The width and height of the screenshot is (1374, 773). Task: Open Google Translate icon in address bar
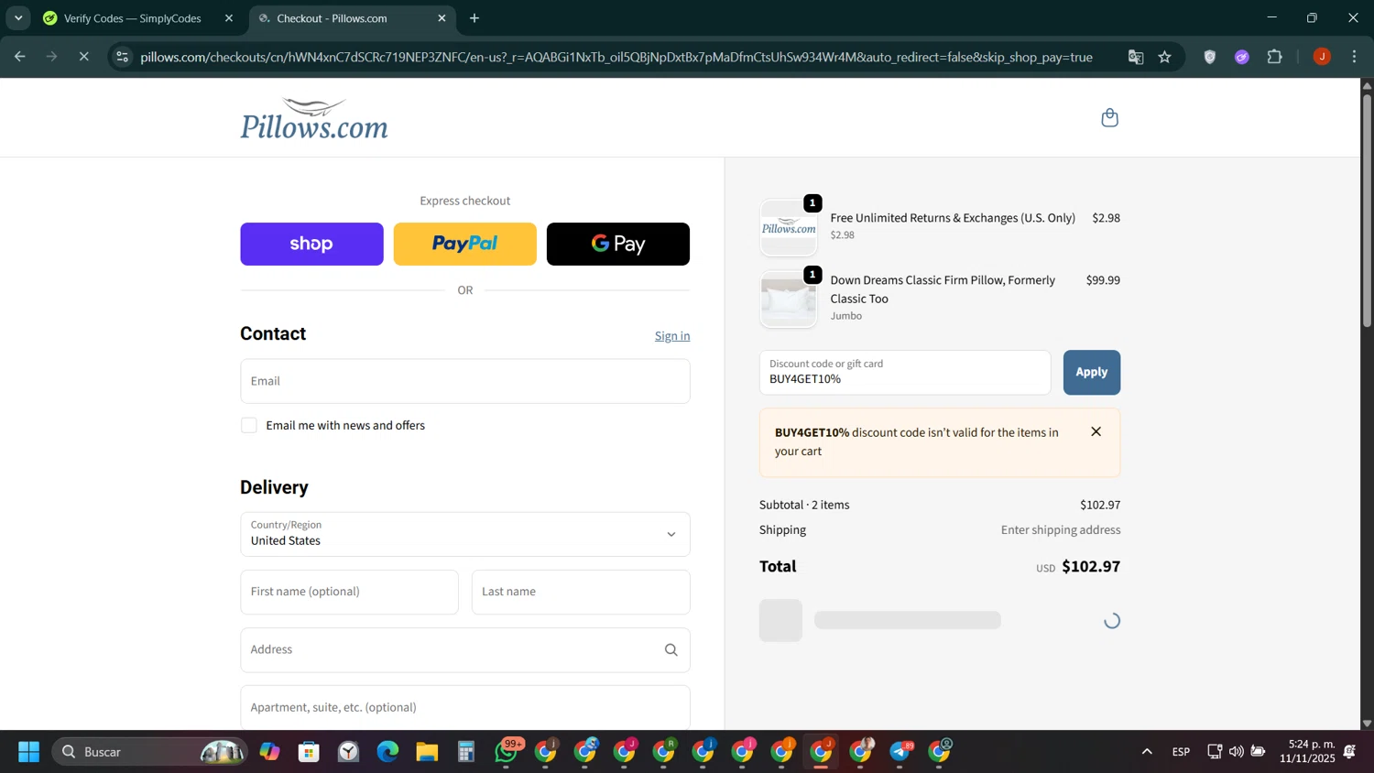click(x=1136, y=57)
